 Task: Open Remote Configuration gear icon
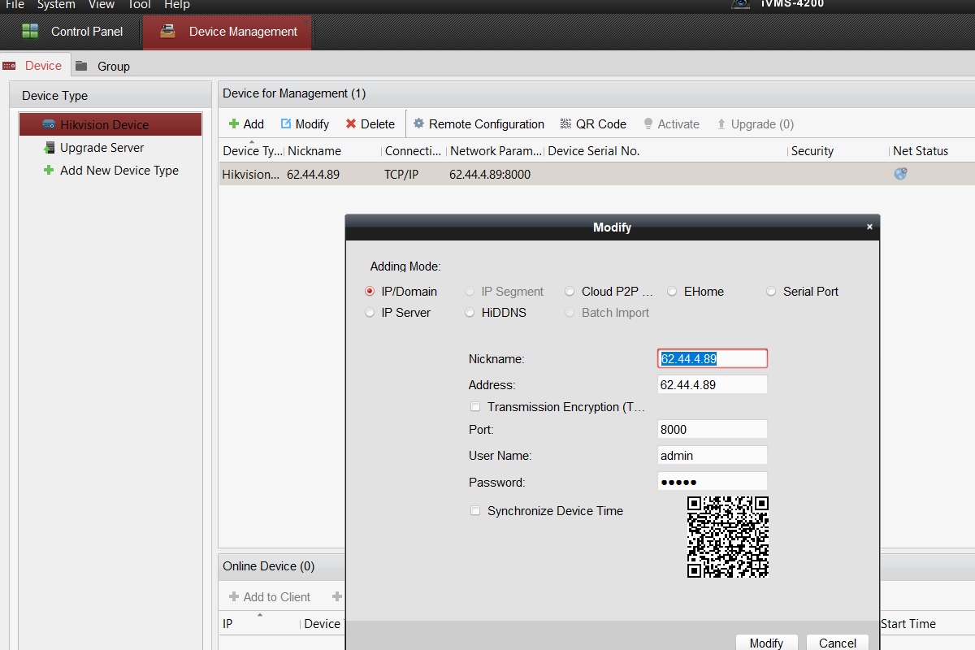tap(419, 124)
